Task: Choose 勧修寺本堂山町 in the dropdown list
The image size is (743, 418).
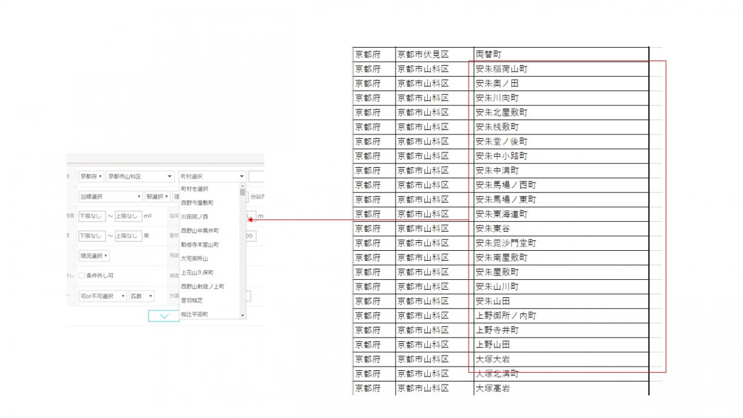Action: pyautogui.click(x=199, y=245)
